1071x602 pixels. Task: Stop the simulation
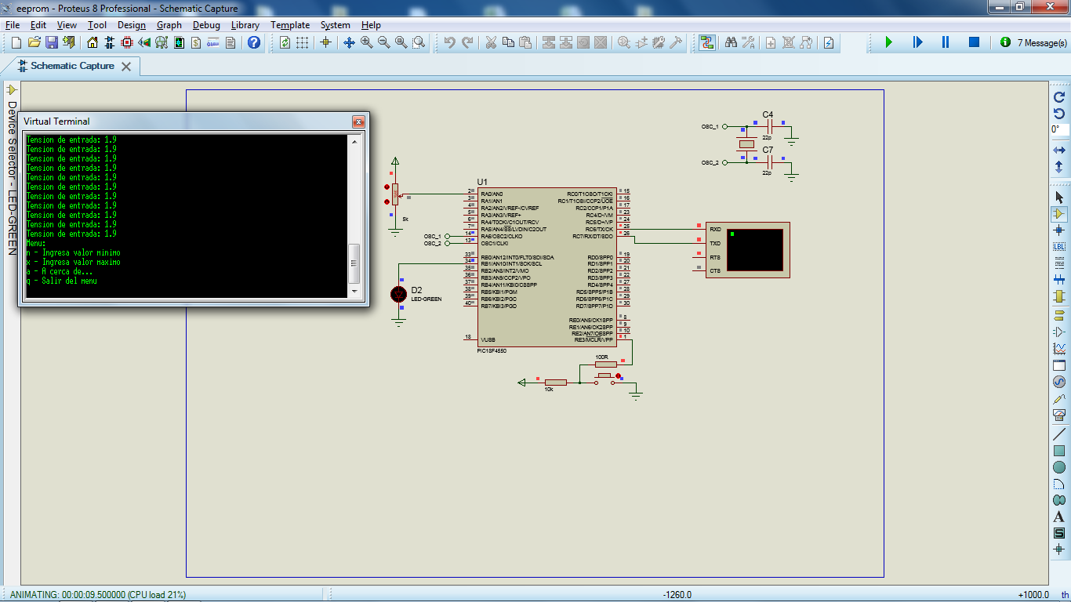(974, 42)
